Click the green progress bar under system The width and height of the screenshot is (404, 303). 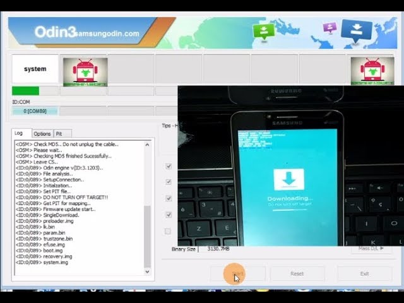tap(25, 91)
